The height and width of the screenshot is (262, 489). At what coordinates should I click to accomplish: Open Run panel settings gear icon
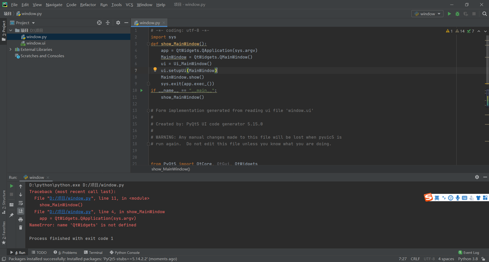[477, 177]
